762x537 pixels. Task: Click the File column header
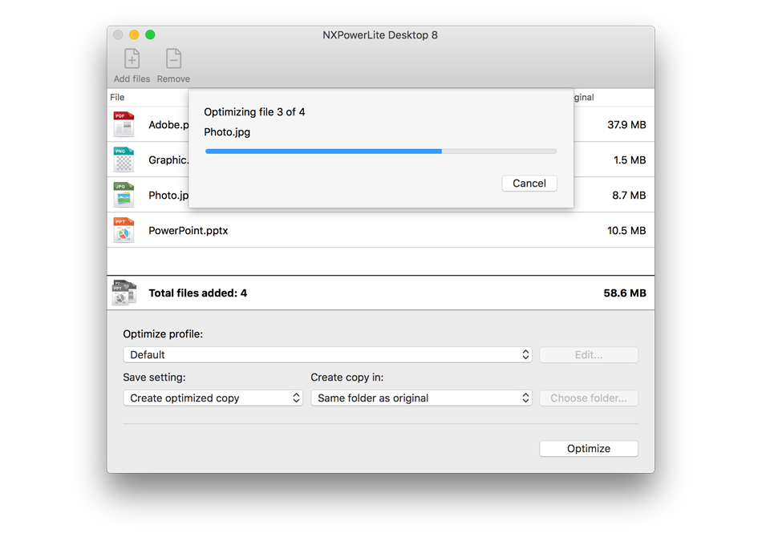click(117, 97)
